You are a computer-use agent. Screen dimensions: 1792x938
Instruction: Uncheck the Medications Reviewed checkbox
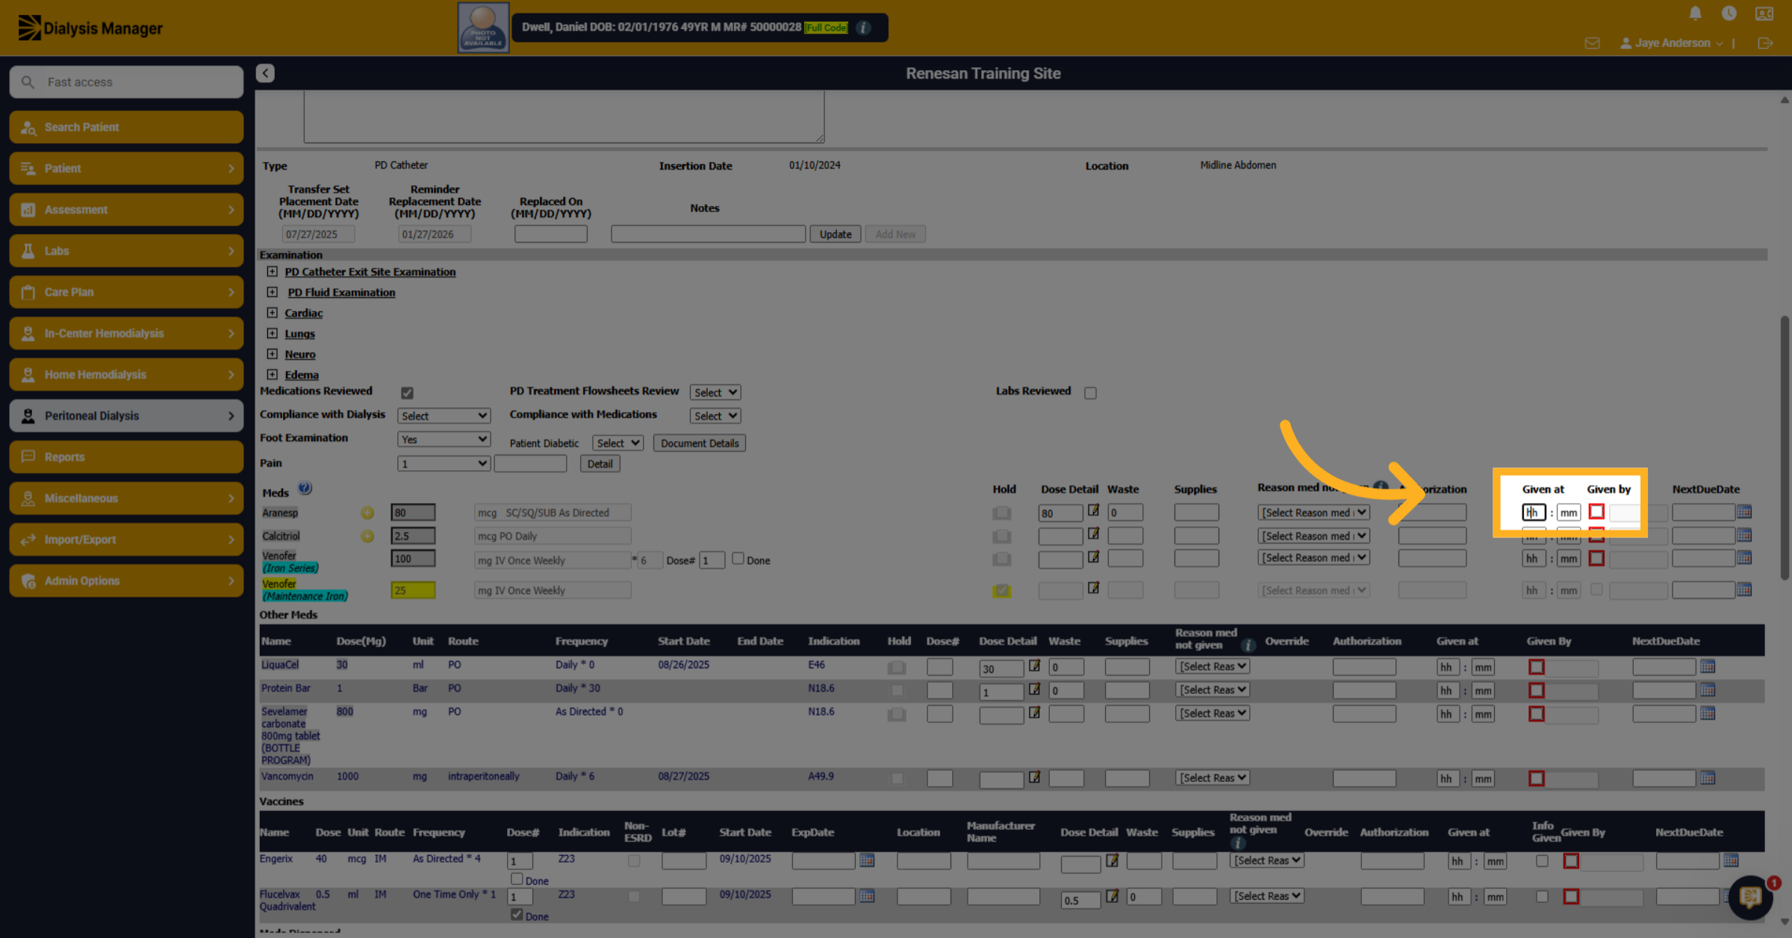[407, 393]
